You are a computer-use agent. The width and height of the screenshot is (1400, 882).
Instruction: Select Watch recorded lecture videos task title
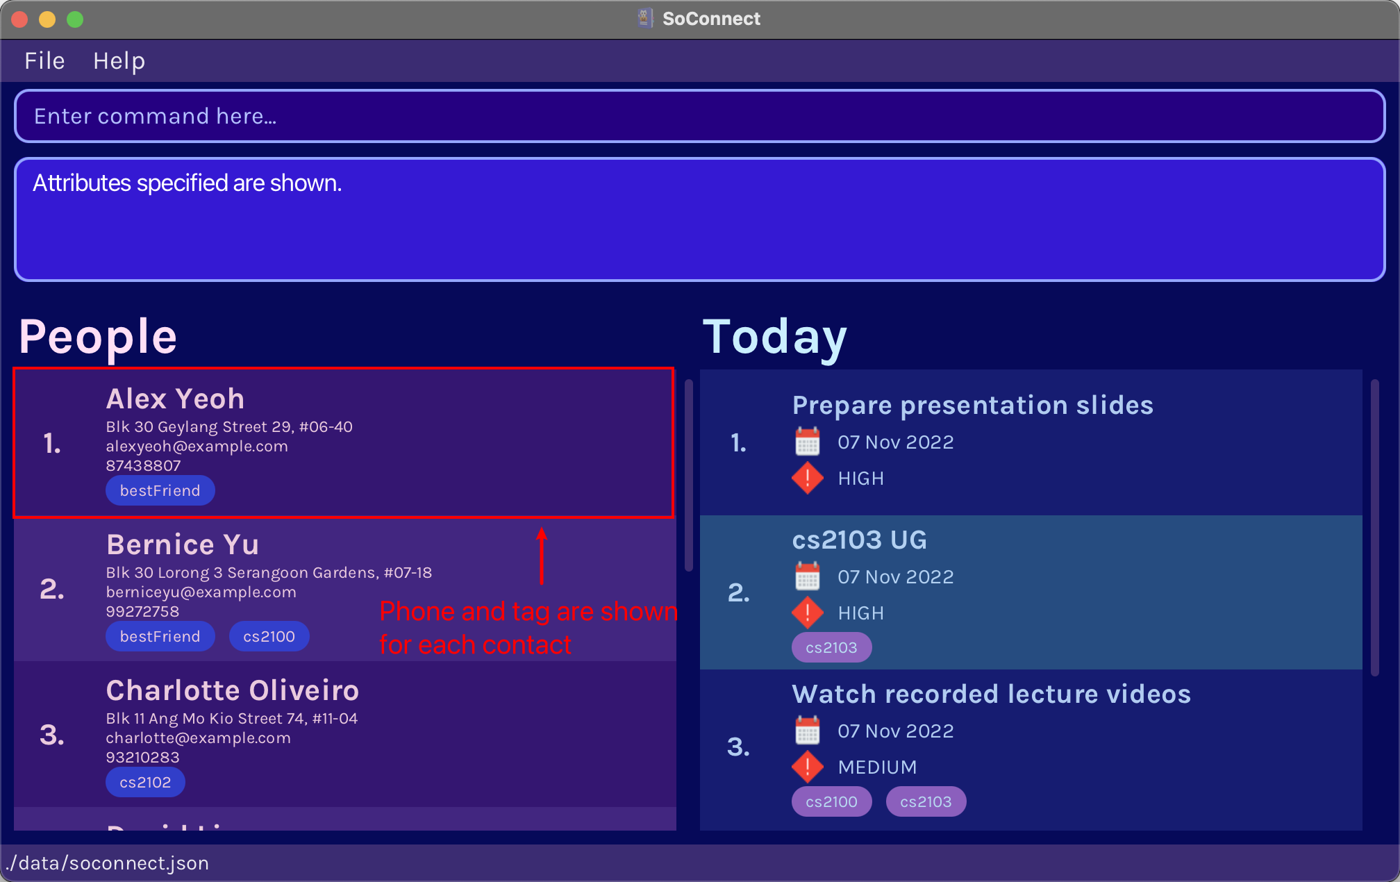992,694
